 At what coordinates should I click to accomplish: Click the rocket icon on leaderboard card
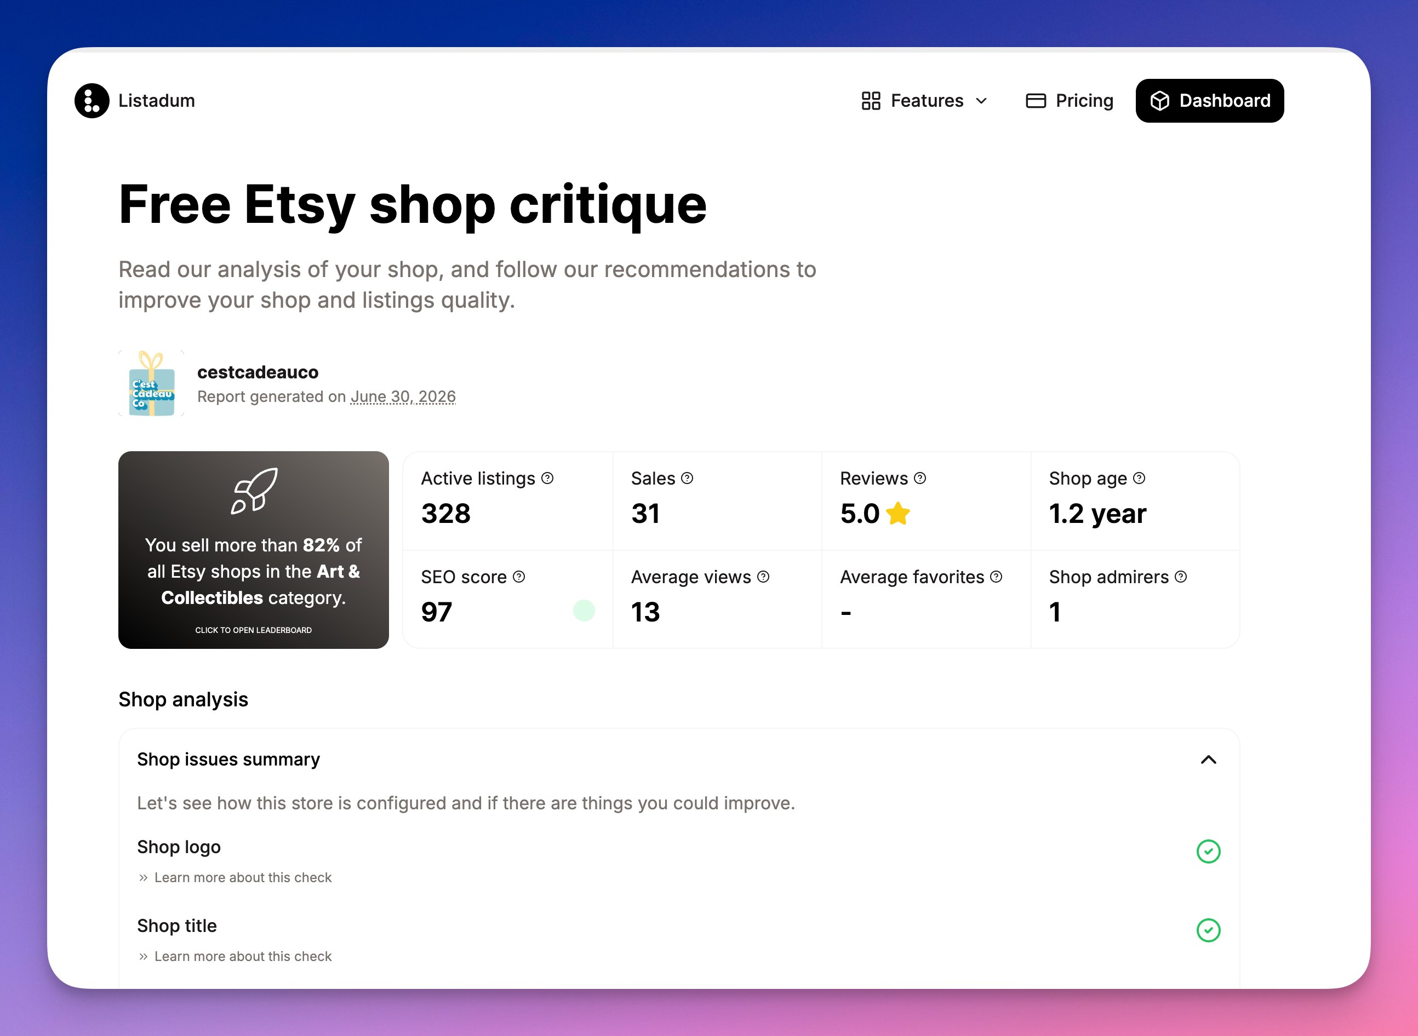click(254, 491)
